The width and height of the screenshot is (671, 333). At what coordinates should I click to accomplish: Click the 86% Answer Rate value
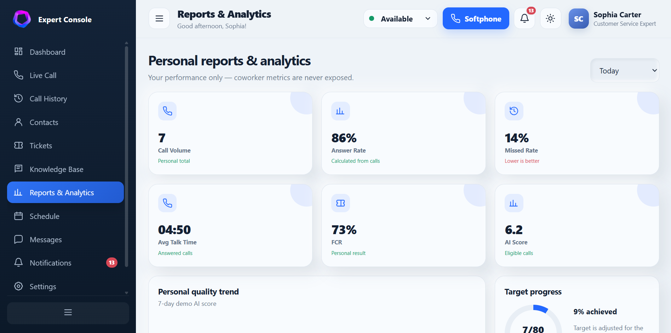(344, 138)
